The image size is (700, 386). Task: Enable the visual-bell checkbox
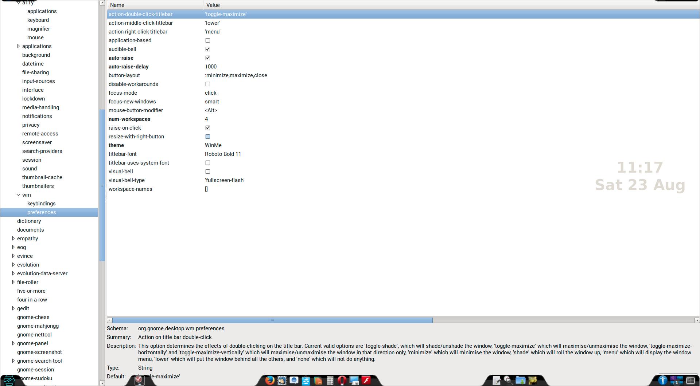[x=208, y=172]
